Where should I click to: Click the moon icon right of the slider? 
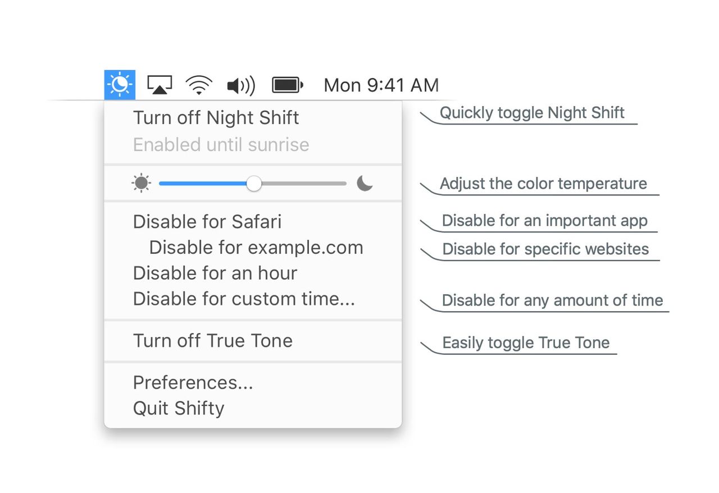(365, 184)
